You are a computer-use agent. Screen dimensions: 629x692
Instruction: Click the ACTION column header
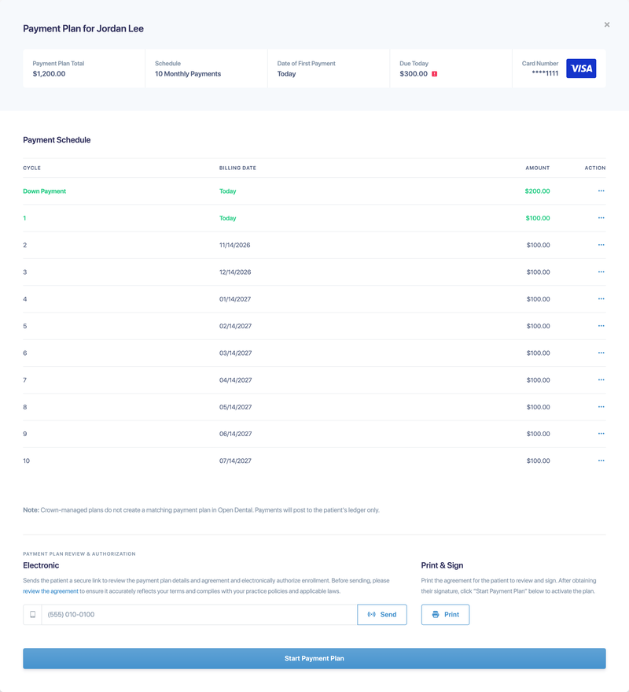pyautogui.click(x=595, y=168)
